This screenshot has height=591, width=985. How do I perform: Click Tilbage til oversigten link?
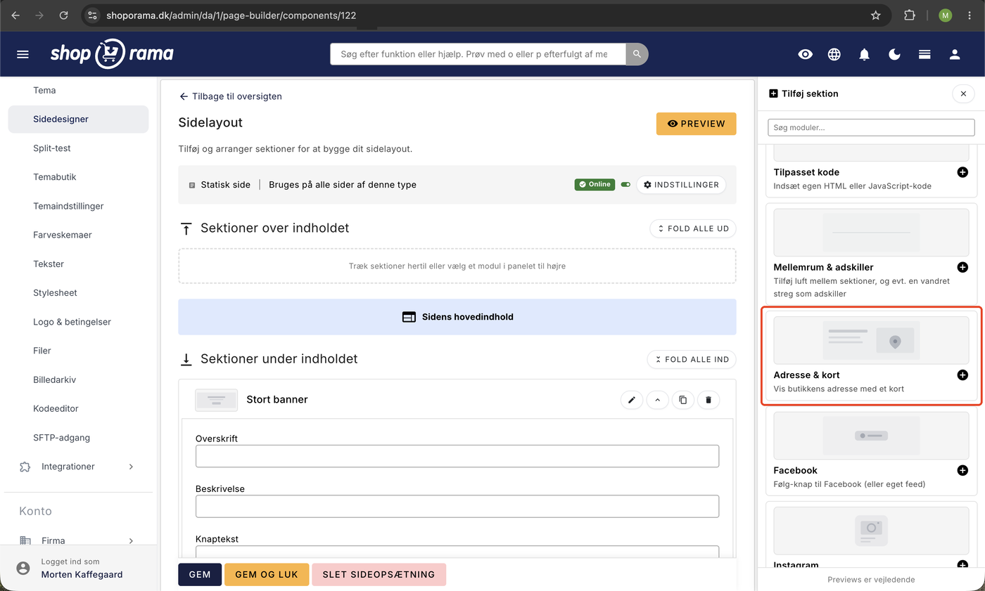point(231,96)
